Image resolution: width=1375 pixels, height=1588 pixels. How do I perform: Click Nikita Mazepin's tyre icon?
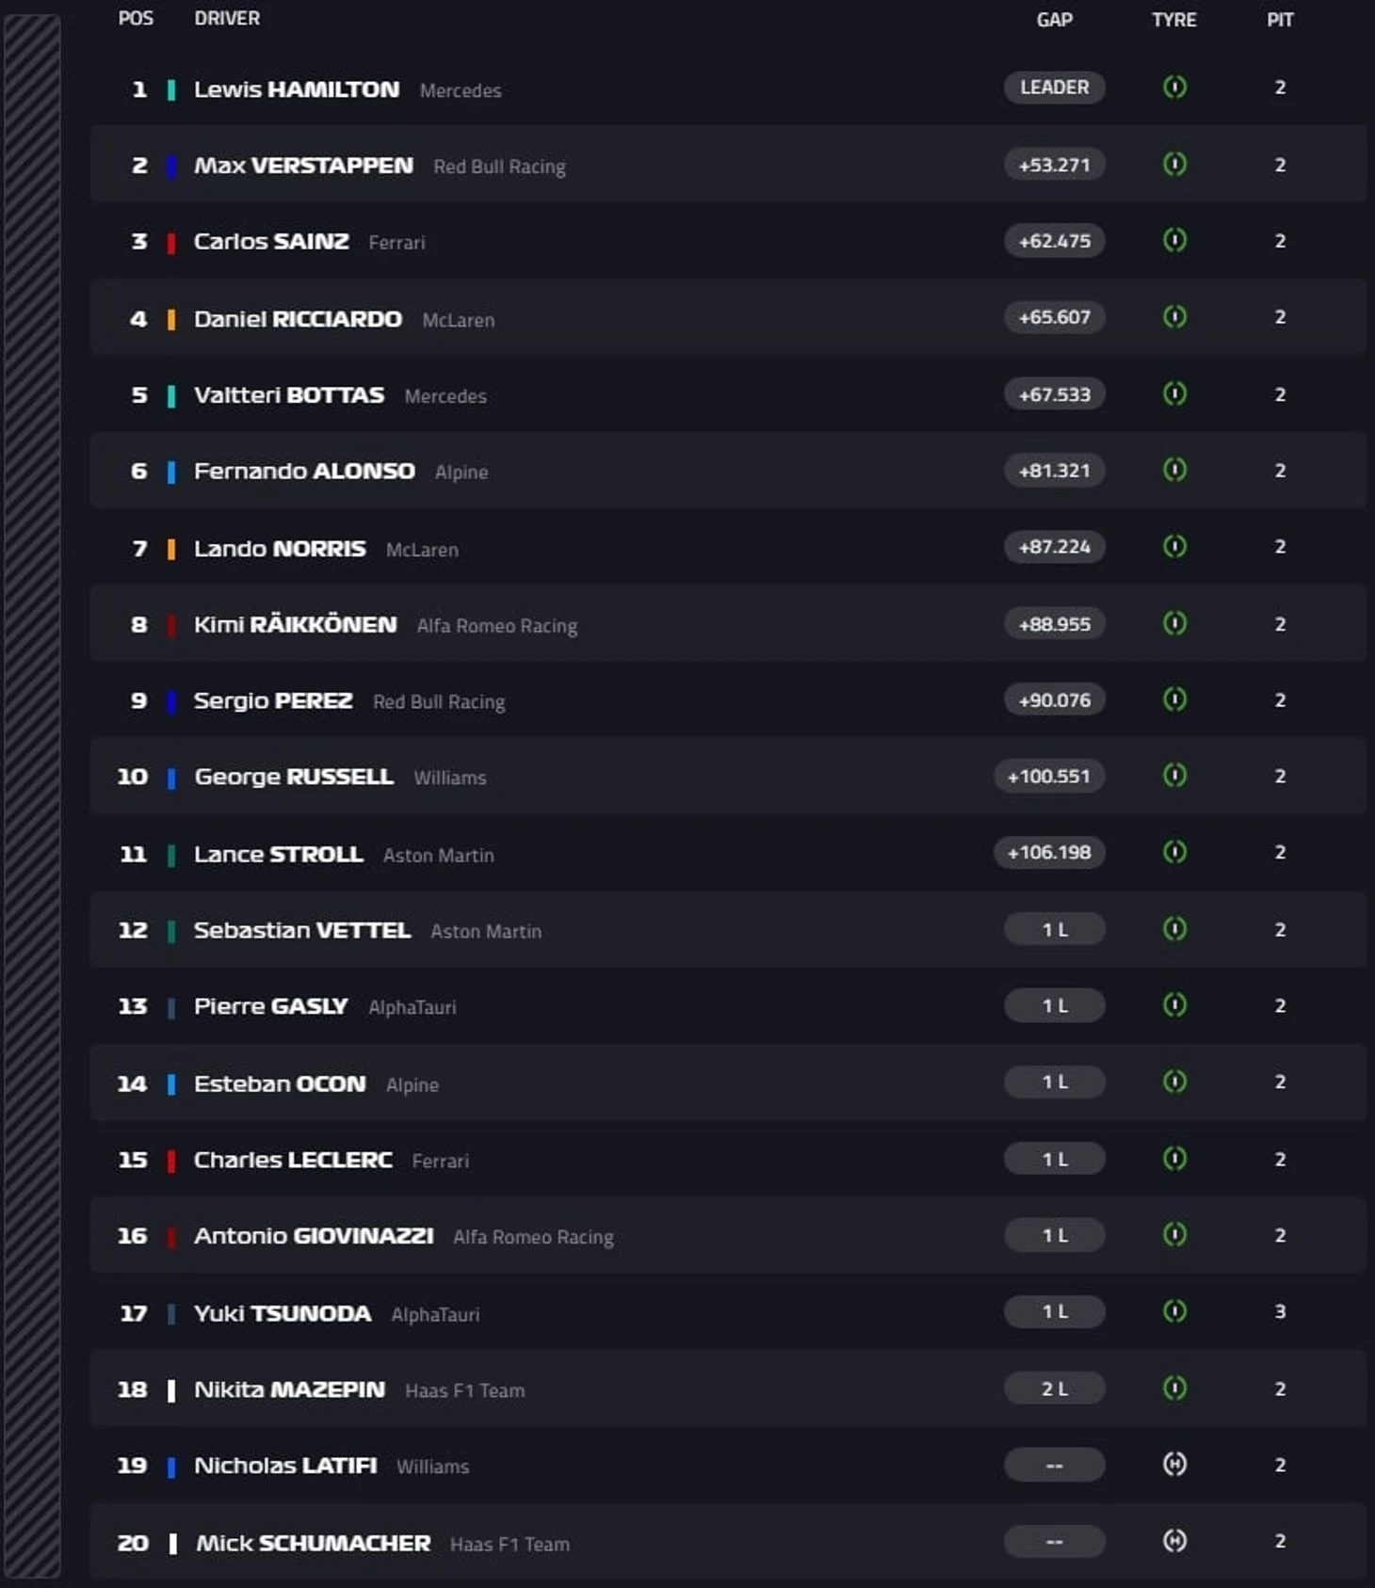click(1174, 1388)
